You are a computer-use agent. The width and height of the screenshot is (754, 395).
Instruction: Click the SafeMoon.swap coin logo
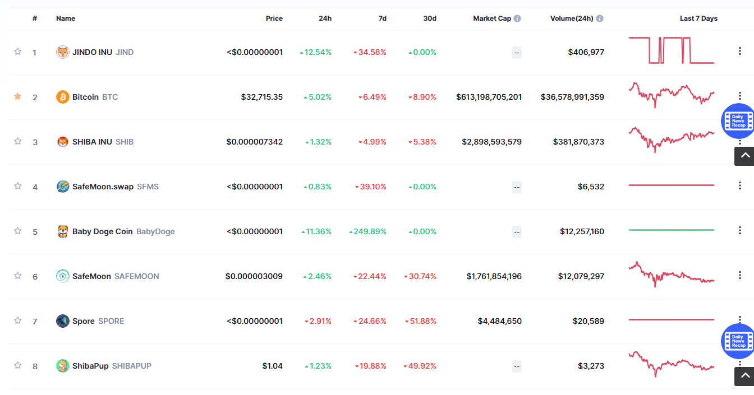click(63, 187)
